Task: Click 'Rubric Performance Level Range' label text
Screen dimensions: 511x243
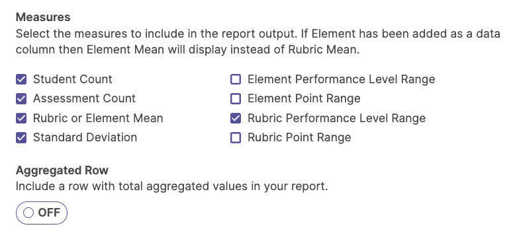Action: tap(337, 118)
